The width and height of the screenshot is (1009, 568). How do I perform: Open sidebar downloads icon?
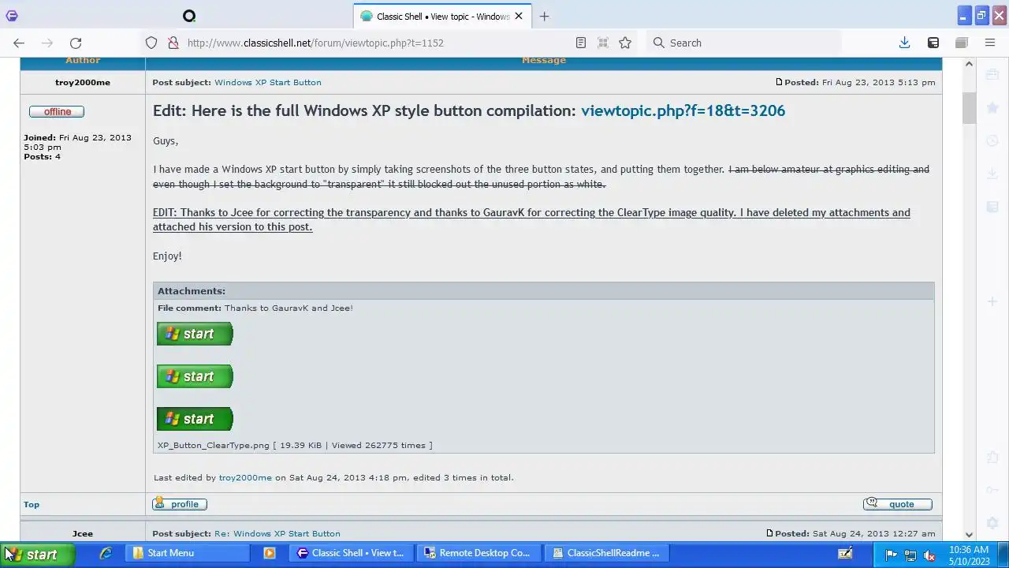pos(992,173)
